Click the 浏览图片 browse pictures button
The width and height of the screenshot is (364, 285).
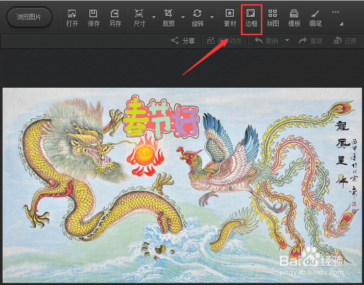click(x=29, y=17)
